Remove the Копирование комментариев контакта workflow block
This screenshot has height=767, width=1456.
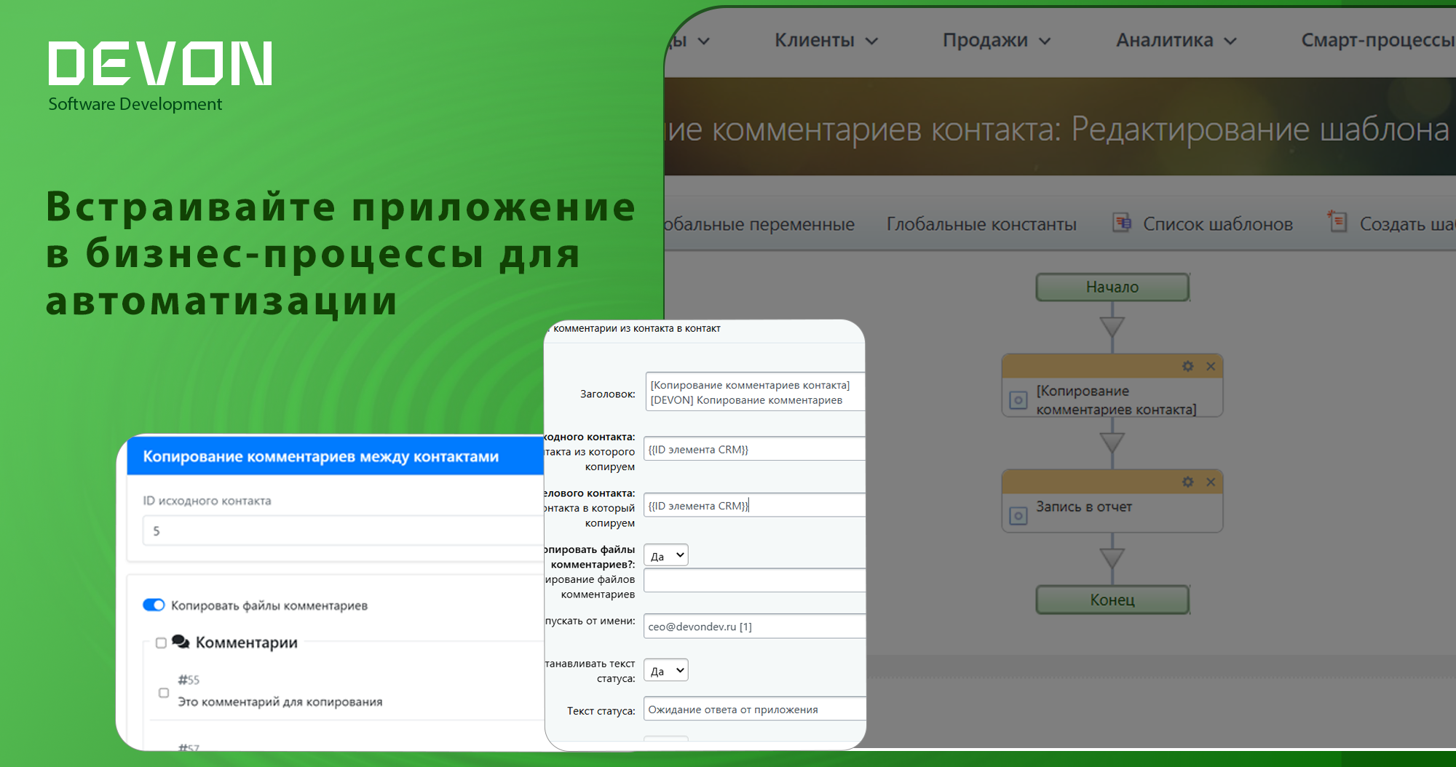pyautogui.click(x=1211, y=366)
